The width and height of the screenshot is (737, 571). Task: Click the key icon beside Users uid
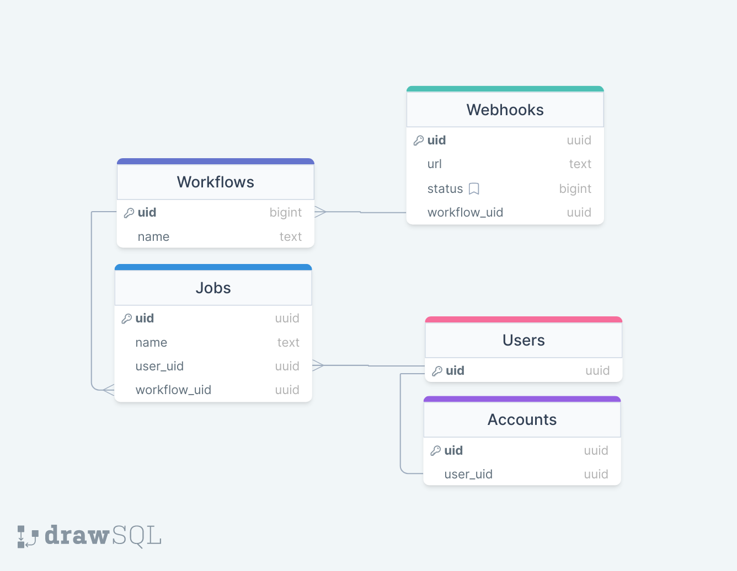437,371
